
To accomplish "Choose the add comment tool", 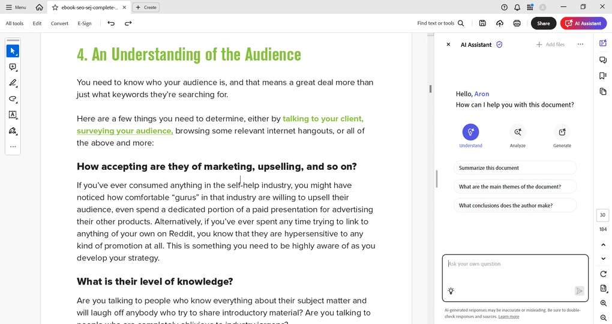I will [x=13, y=67].
